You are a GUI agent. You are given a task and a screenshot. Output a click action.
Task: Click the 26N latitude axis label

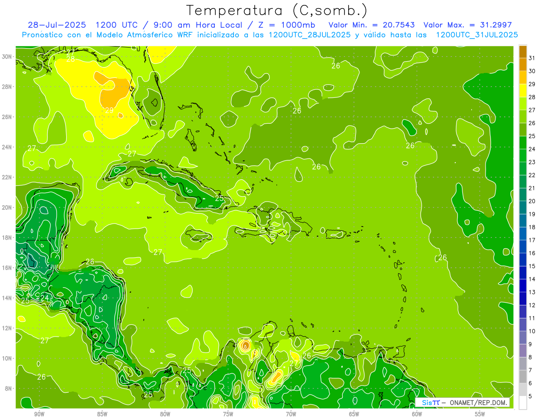pos(8,116)
